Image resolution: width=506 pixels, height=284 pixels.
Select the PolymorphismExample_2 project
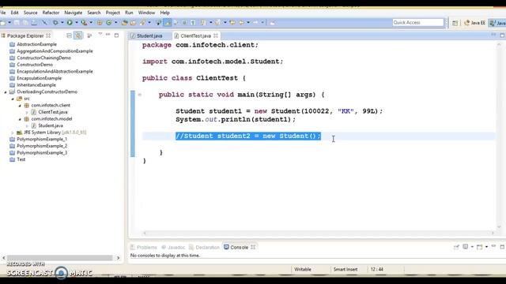[x=42, y=146]
